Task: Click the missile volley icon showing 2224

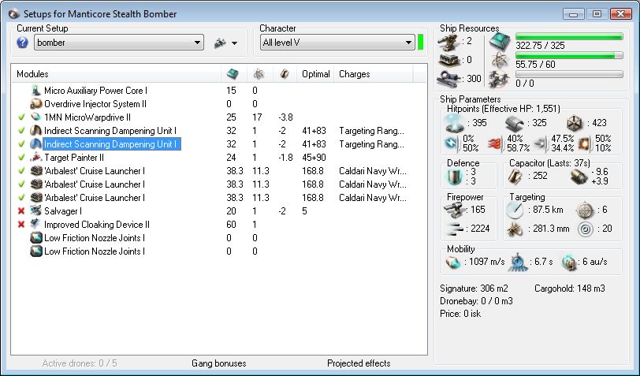Action: (x=454, y=229)
